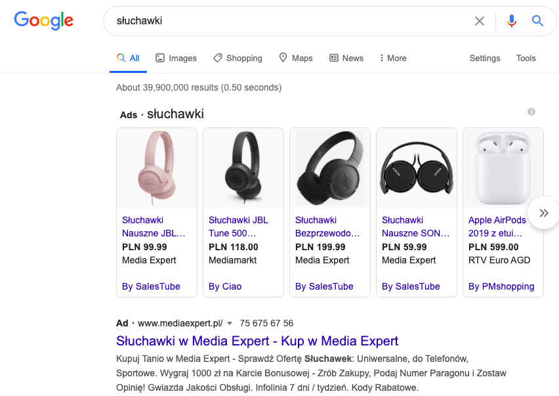The width and height of the screenshot is (559, 396).
Task: Click the About 39,900,000 results text
Action: click(x=199, y=87)
